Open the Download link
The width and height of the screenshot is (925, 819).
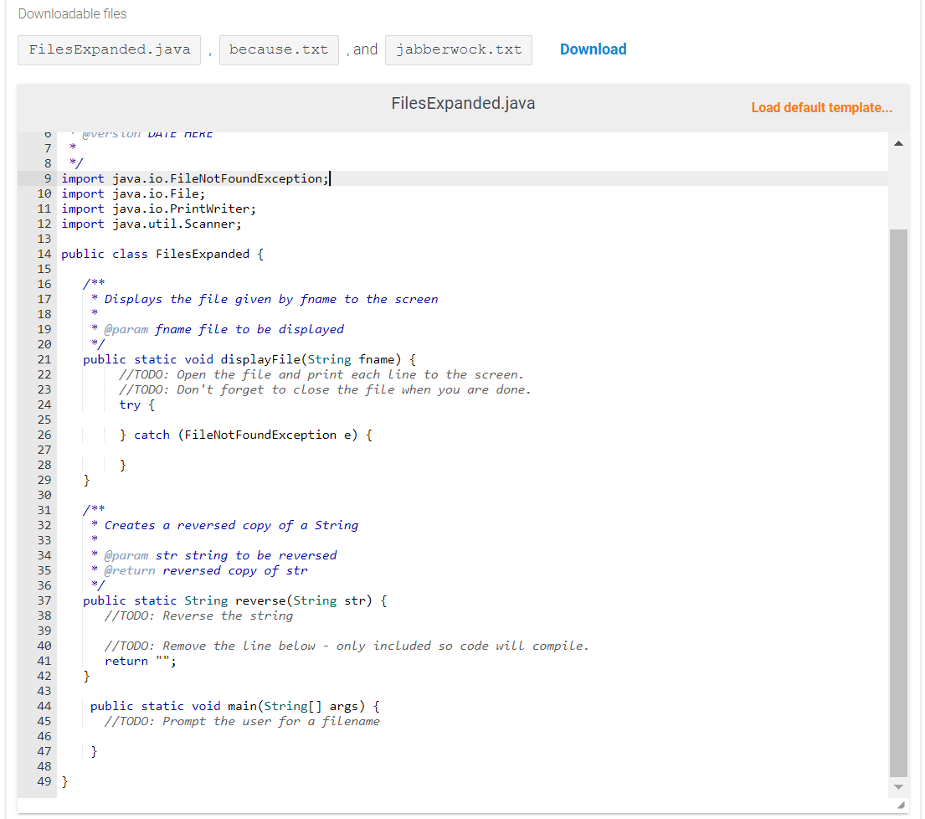pyautogui.click(x=593, y=49)
